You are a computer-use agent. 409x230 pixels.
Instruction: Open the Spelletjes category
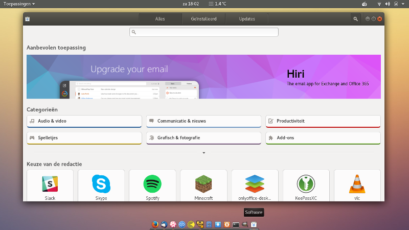[x=84, y=138]
